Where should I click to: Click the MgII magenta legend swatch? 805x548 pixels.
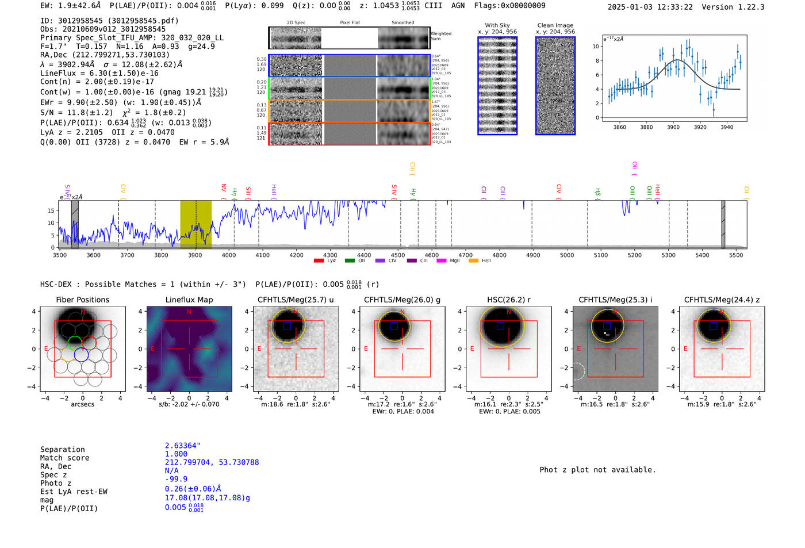tap(442, 261)
